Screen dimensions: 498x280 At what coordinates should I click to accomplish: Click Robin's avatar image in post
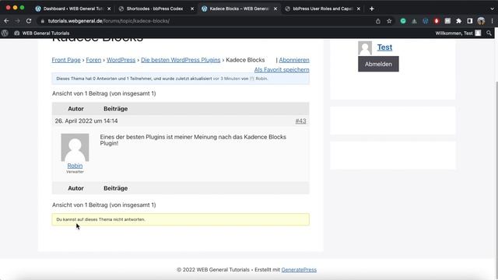pyautogui.click(x=75, y=147)
